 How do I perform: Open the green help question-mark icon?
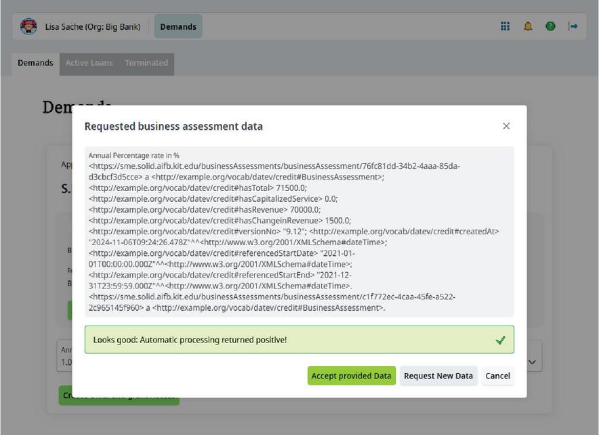pos(550,26)
